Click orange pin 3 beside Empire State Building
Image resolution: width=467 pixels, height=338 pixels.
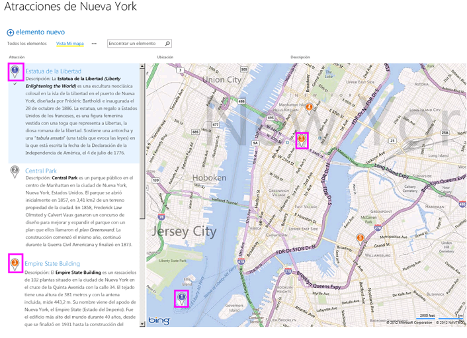[15, 265]
